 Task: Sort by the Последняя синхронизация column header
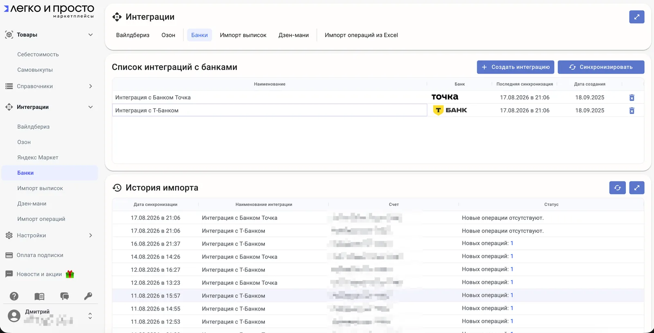point(524,84)
